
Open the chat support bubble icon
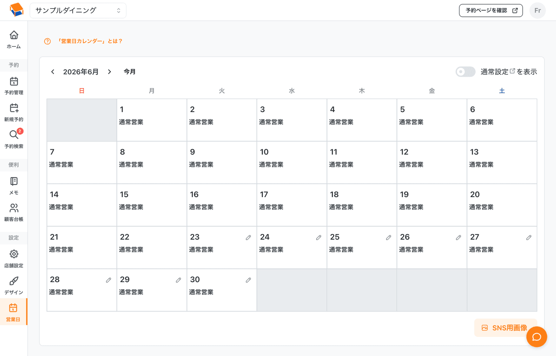pos(536,337)
